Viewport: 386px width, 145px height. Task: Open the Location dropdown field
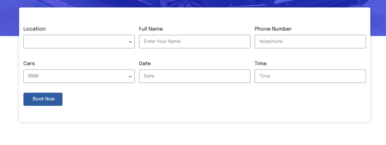(x=79, y=42)
